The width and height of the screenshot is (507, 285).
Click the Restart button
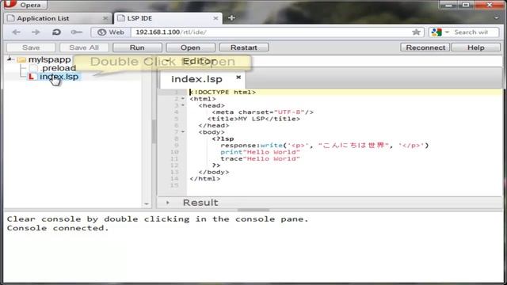(x=244, y=47)
